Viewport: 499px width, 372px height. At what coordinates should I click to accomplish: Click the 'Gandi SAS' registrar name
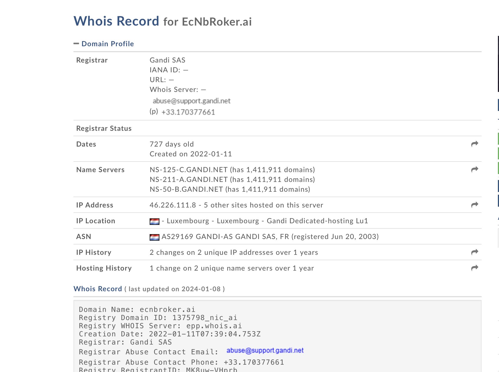pos(168,60)
